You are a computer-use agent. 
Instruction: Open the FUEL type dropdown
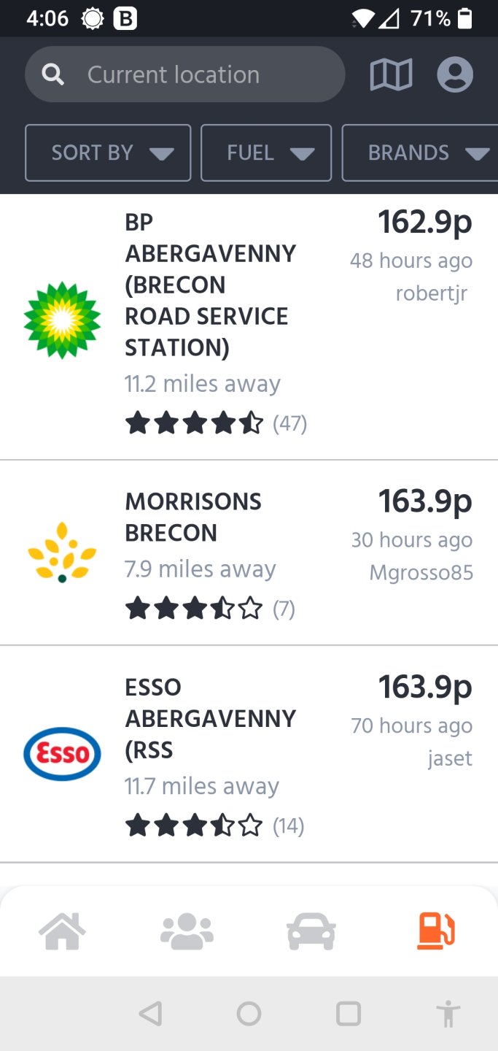click(266, 153)
